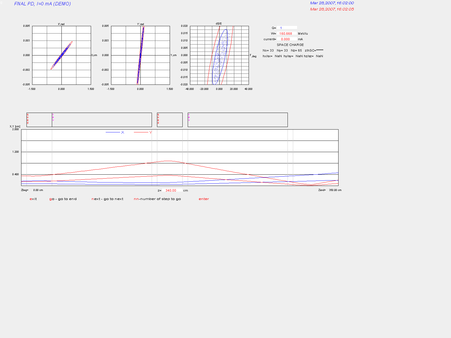This screenshot has height=338, width=451.
Task: Click the current= 0.000 field
Action: tap(287, 39)
